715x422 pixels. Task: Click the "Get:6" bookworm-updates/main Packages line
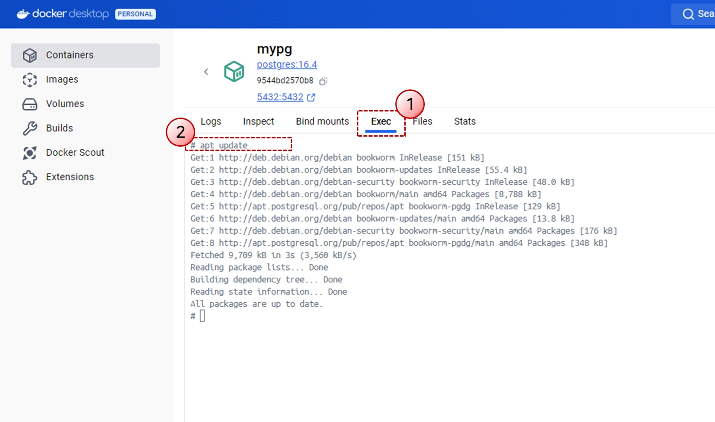point(382,218)
